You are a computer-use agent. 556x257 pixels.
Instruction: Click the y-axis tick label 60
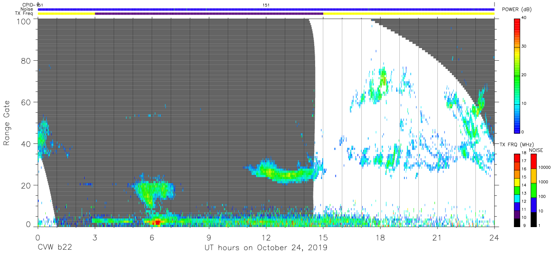27,102
